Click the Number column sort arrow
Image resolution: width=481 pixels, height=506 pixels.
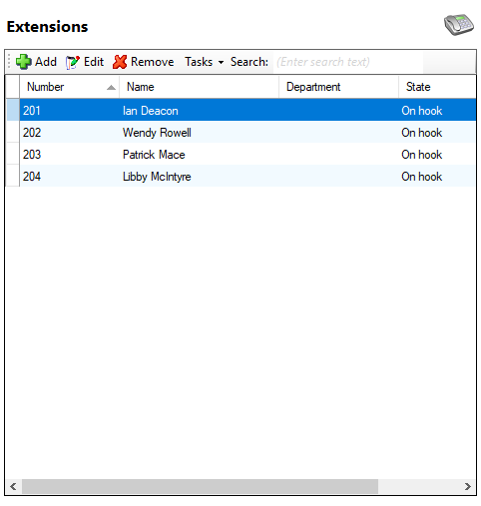(111, 88)
